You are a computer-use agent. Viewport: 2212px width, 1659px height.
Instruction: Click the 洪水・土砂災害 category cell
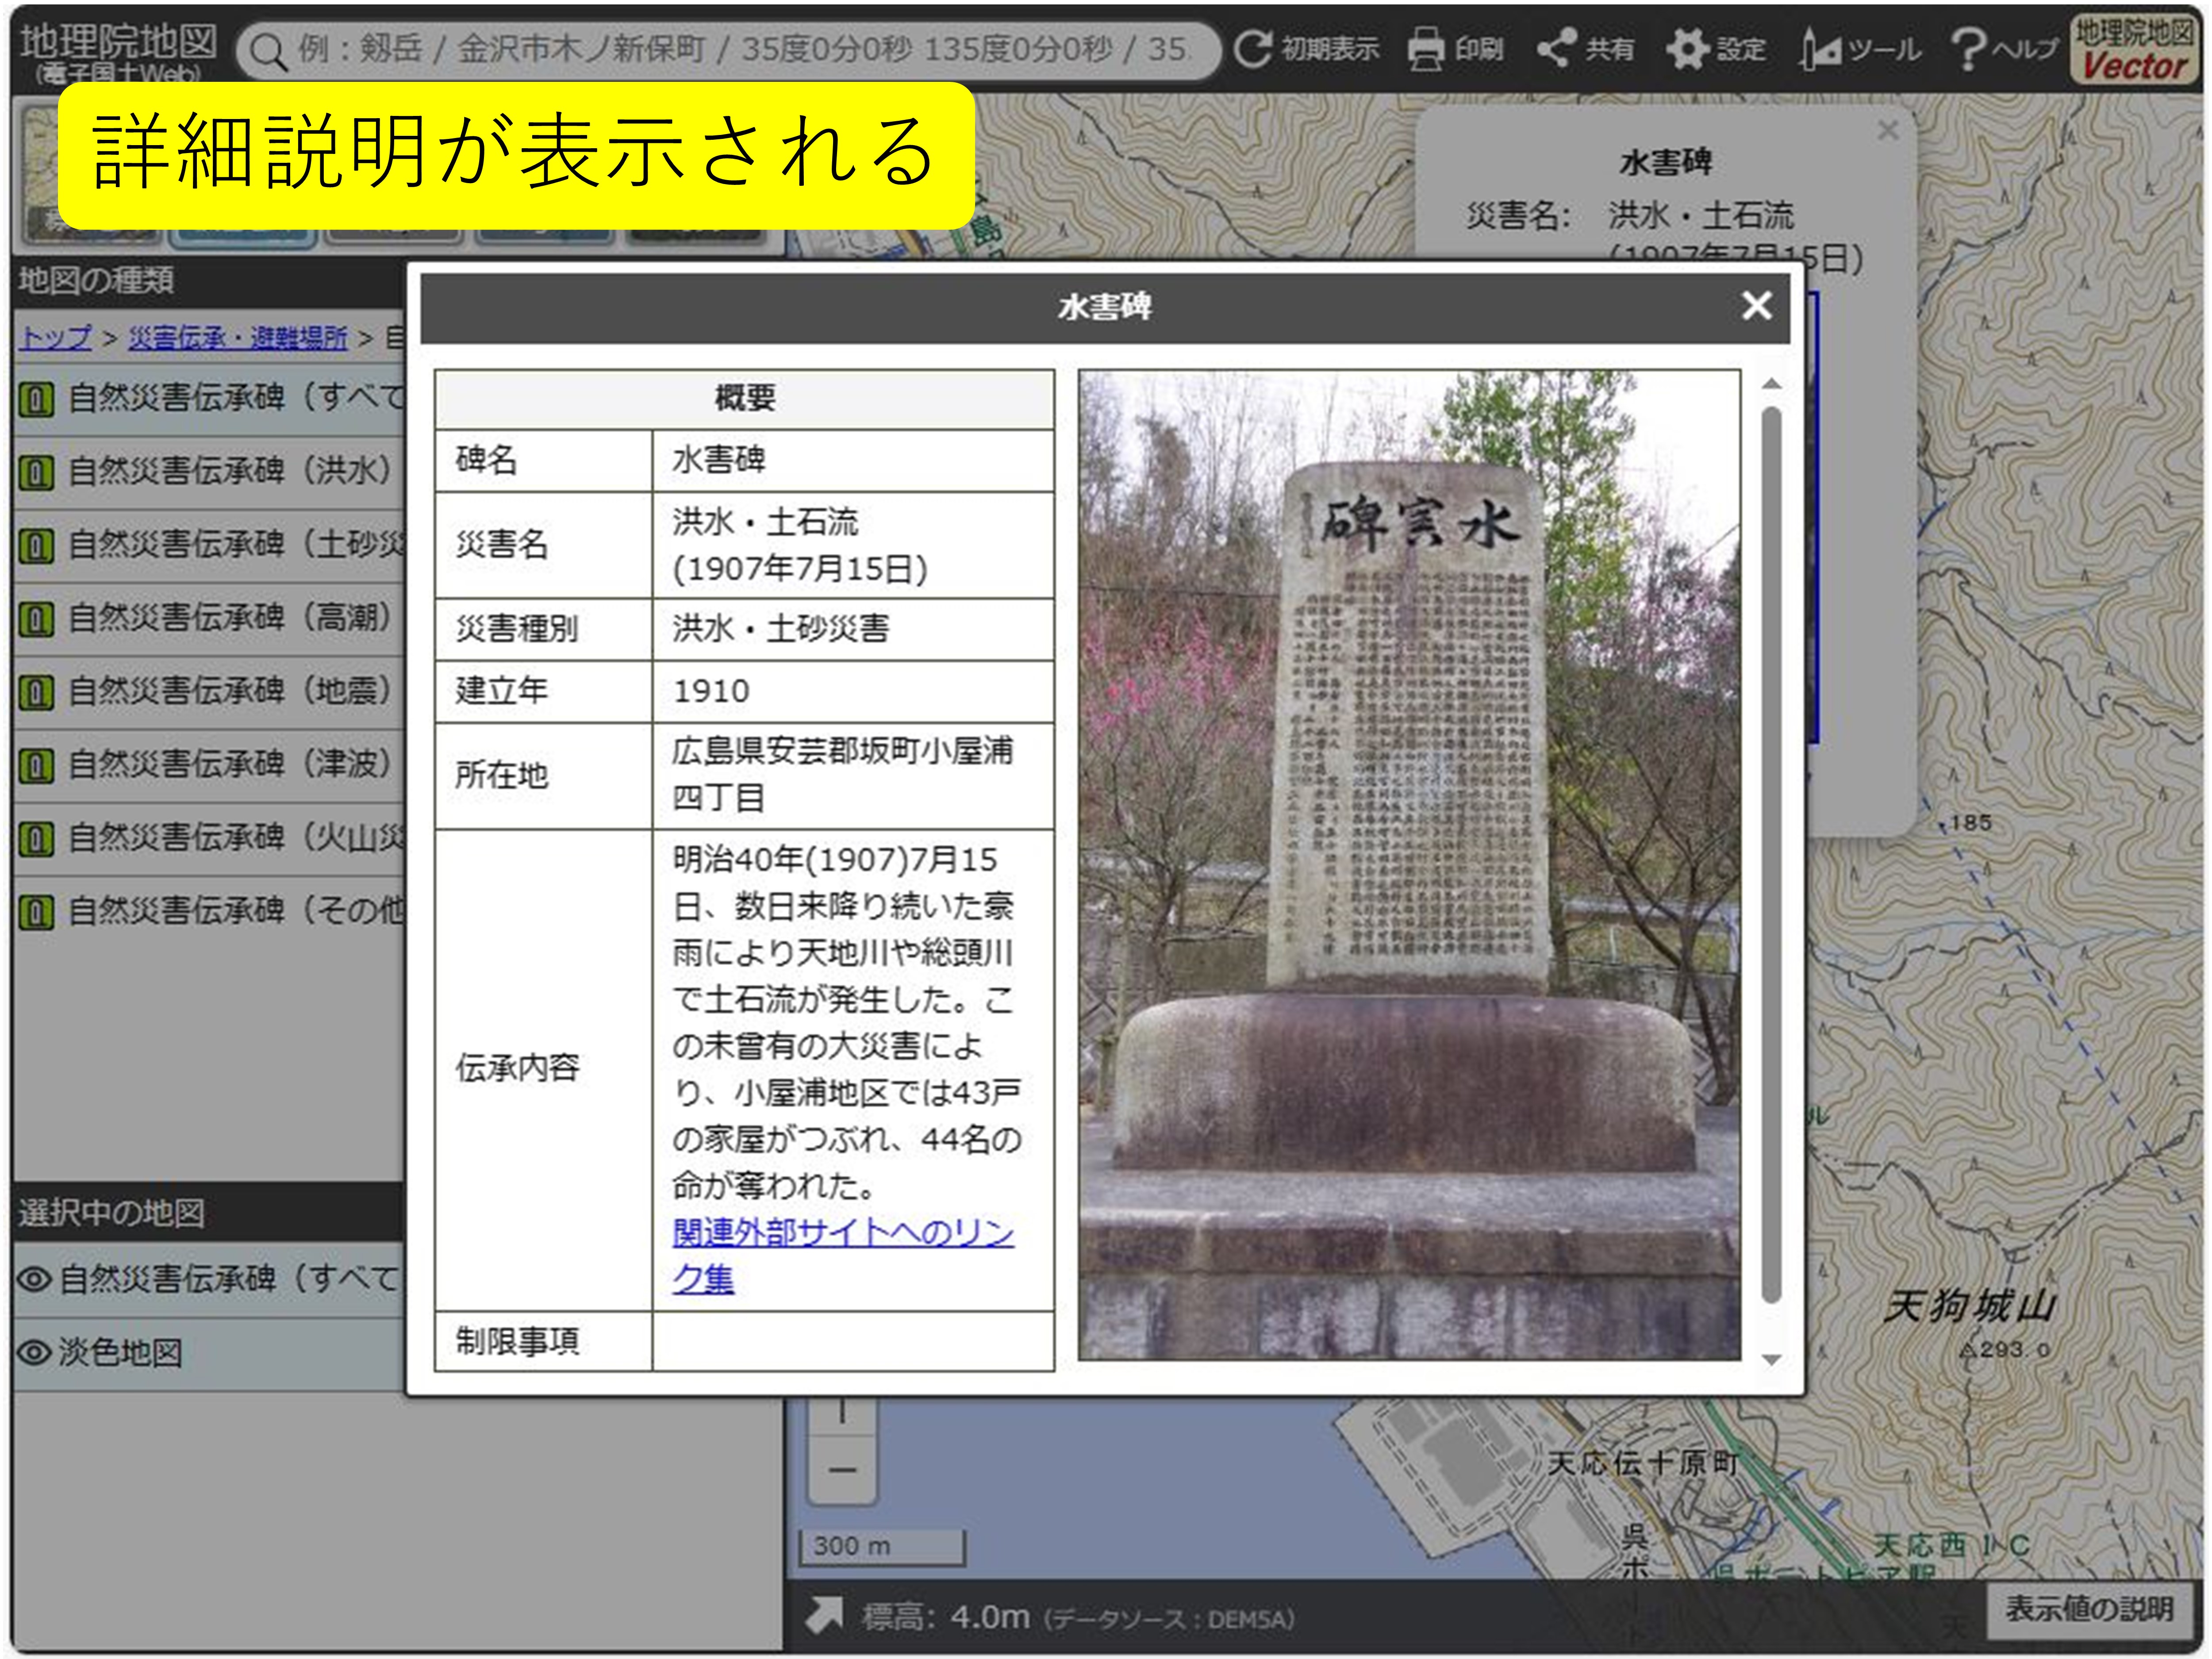coord(853,629)
